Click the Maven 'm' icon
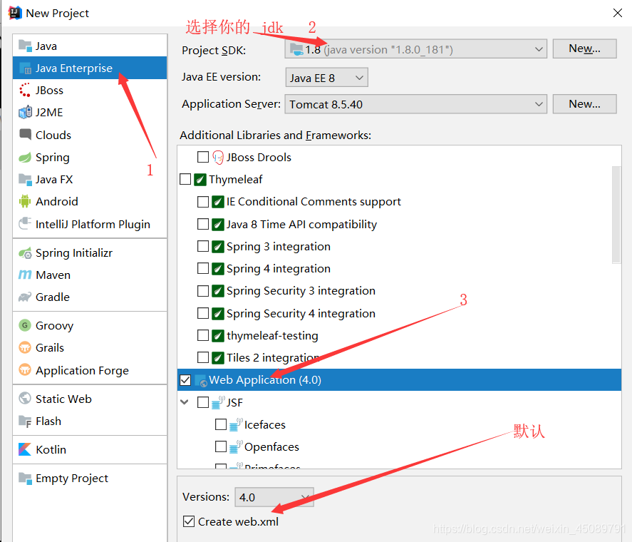Screen dimensions: 632x542 25,275
